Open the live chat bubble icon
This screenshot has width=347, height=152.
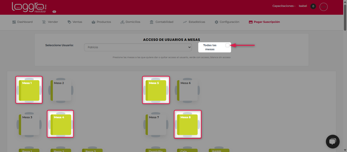click(x=333, y=142)
